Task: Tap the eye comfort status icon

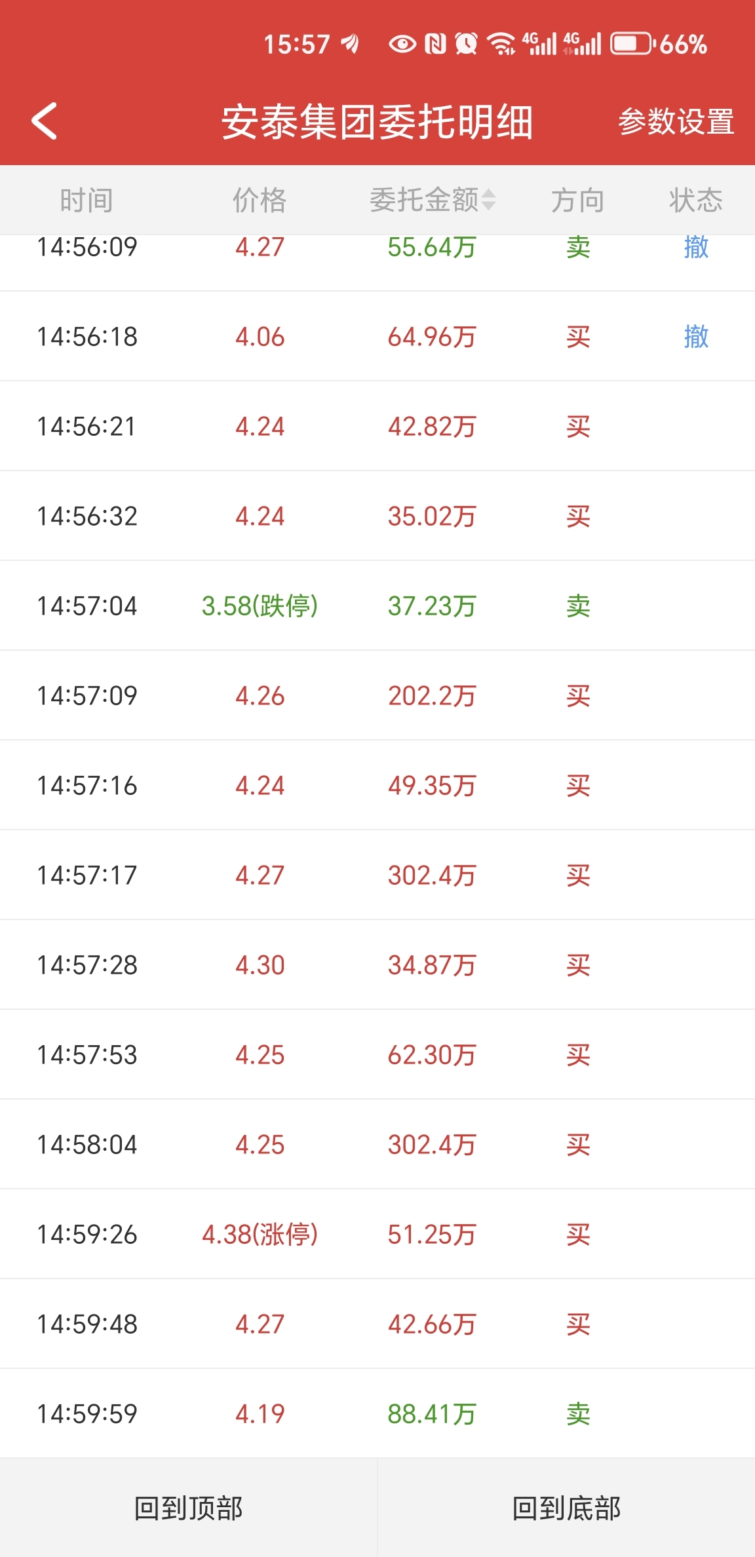Action: point(402,44)
